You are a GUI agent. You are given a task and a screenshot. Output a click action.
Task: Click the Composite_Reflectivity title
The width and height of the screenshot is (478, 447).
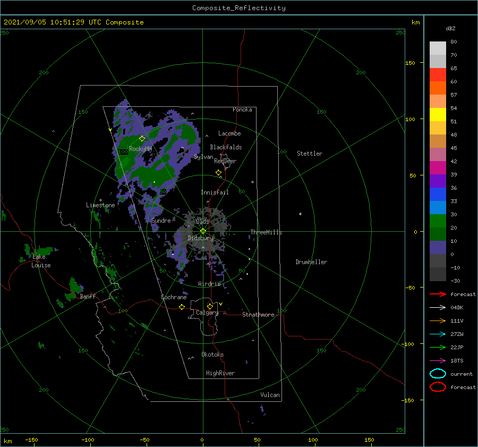pyautogui.click(x=239, y=8)
